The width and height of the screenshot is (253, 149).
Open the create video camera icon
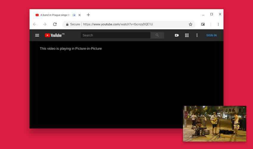pyautogui.click(x=177, y=35)
